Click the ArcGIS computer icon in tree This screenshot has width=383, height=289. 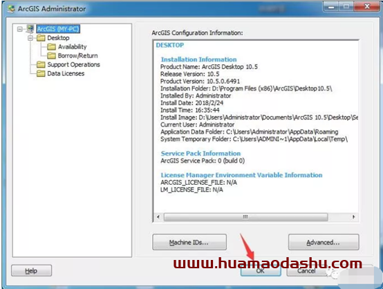coord(30,29)
